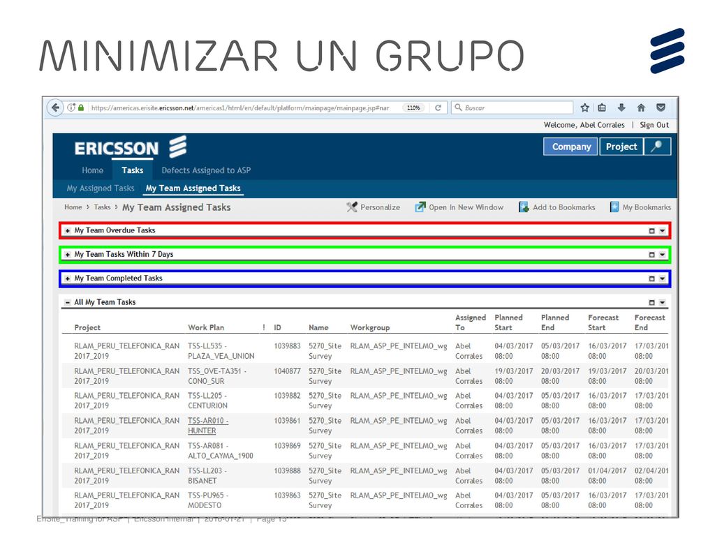Image resolution: width=715 pixels, height=536 pixels.
Task: Select task ID 1039888
Action: 287,471
